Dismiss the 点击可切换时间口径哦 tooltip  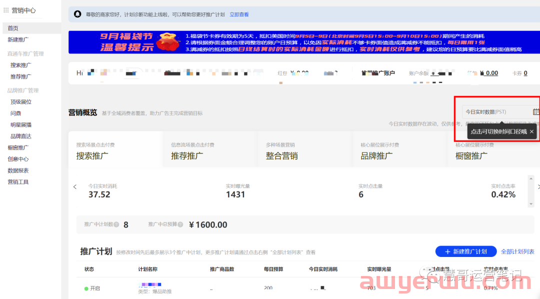click(531, 131)
